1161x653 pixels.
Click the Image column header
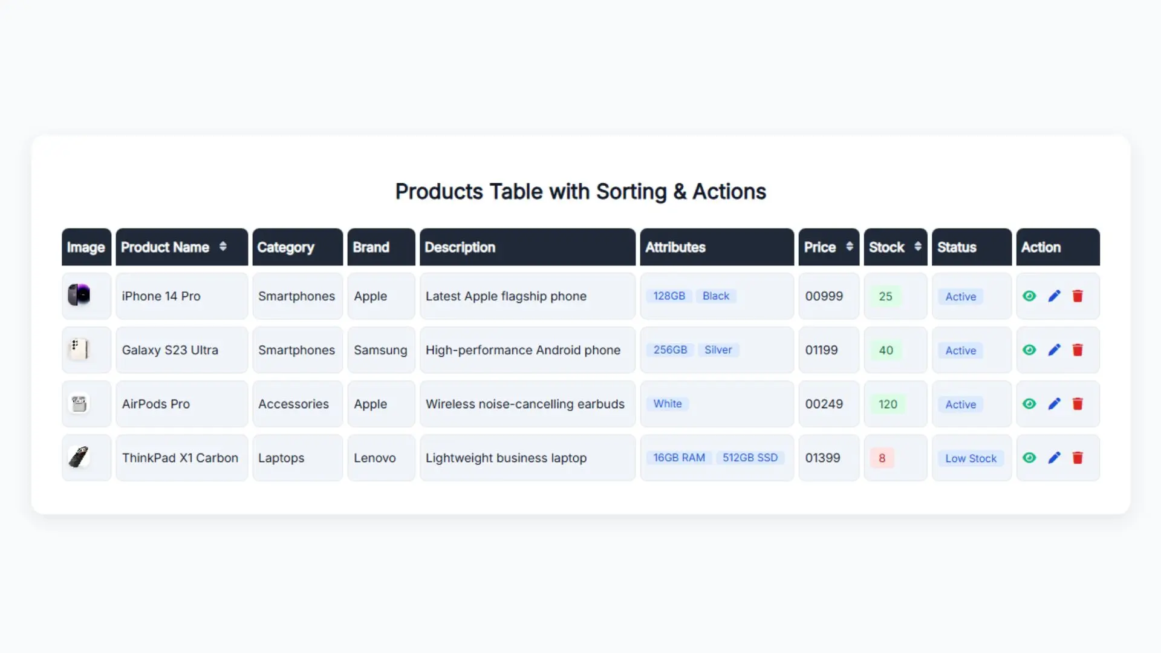(86, 247)
